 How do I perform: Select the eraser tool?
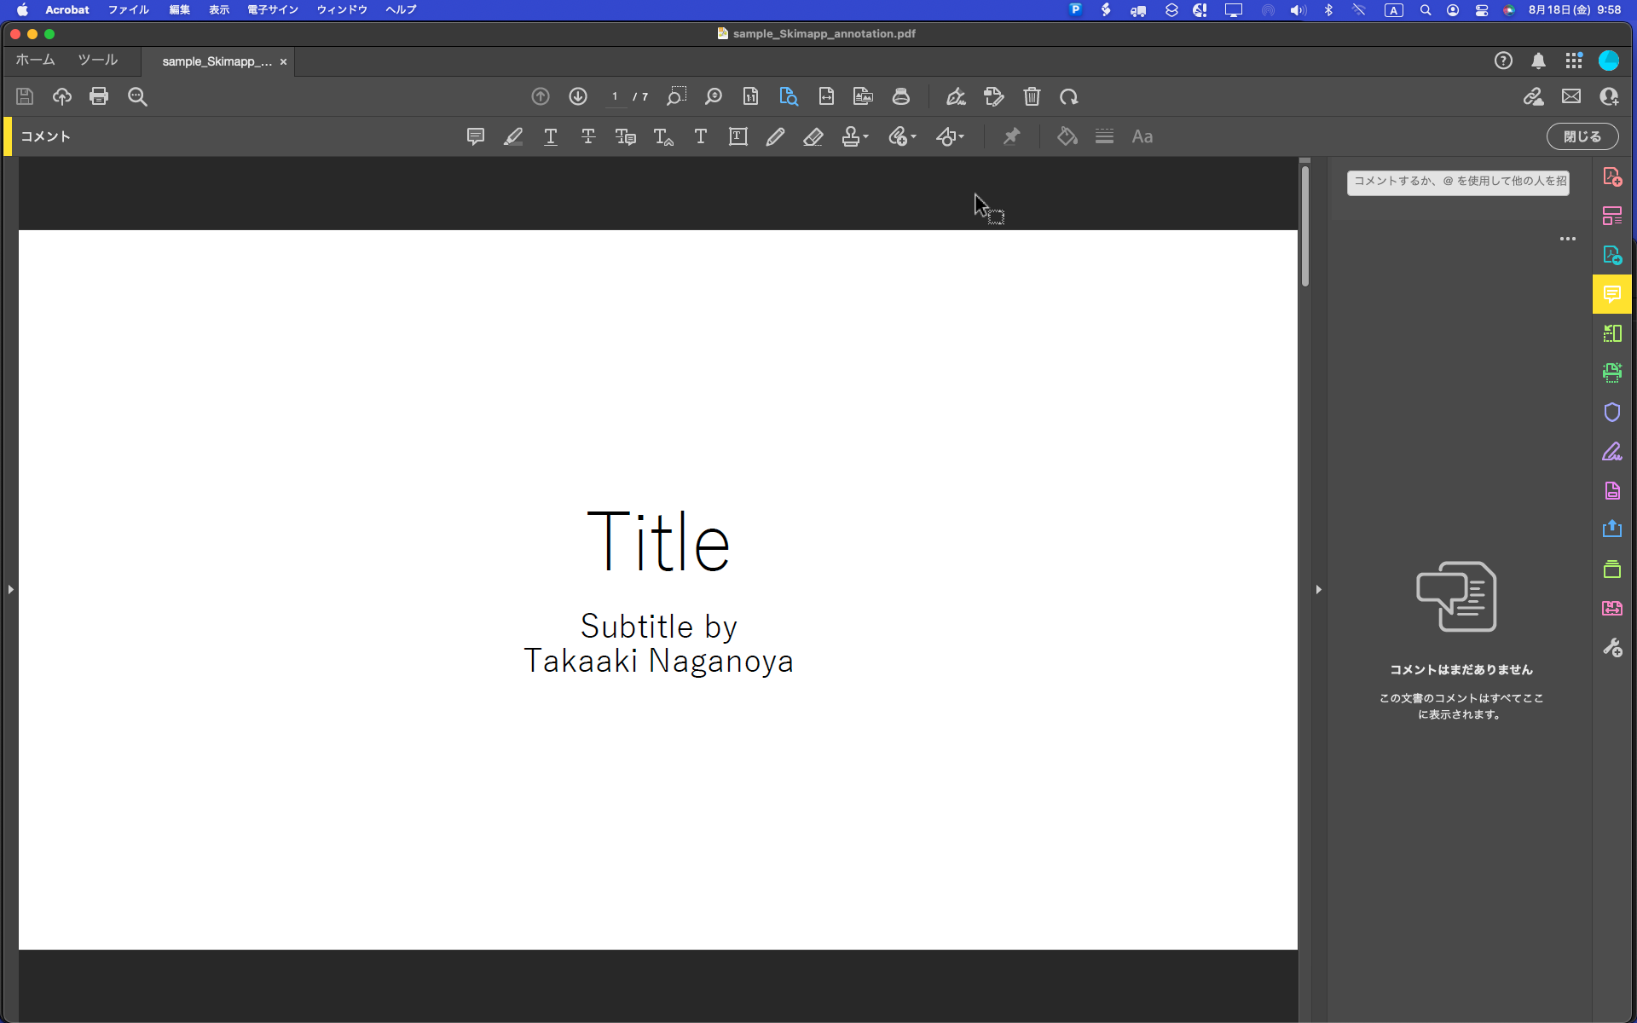pos(813,136)
